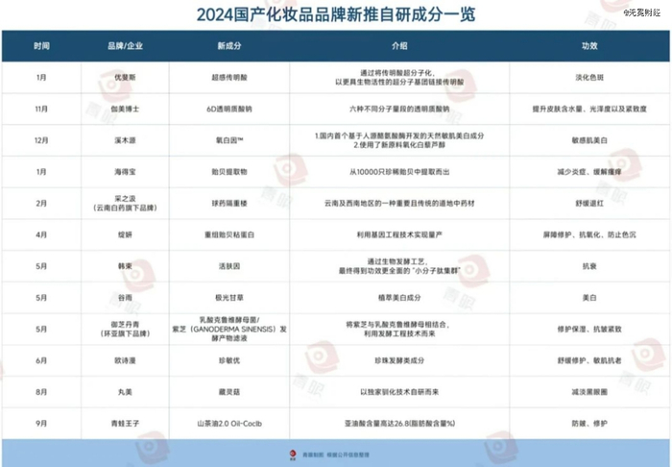This screenshot has width=672, height=467.
Task: Click the description 珍珠发酵类成分
Action: pyautogui.click(x=399, y=360)
